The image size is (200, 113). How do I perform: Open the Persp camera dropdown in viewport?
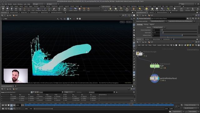coord(122,22)
